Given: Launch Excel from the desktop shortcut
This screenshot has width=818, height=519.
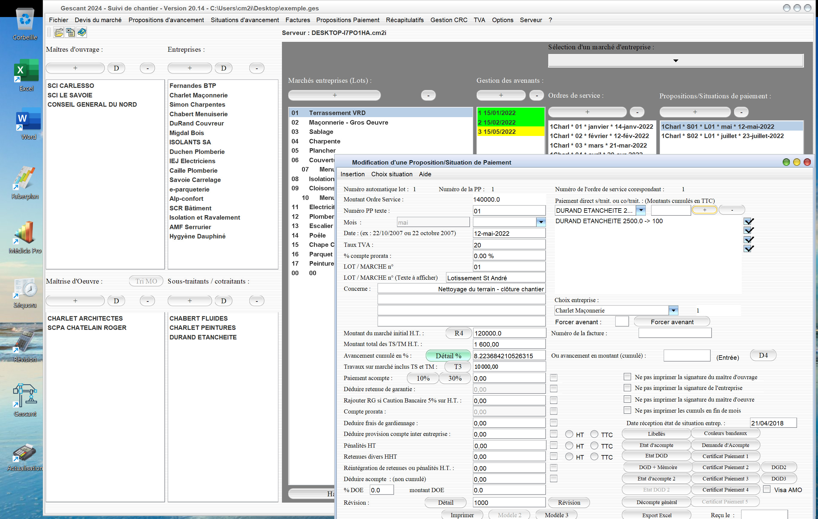Looking at the screenshot, I should (x=26, y=75).
